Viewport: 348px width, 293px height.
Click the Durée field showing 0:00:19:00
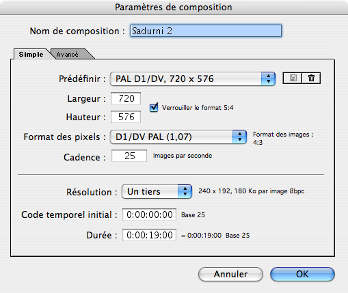(149, 235)
